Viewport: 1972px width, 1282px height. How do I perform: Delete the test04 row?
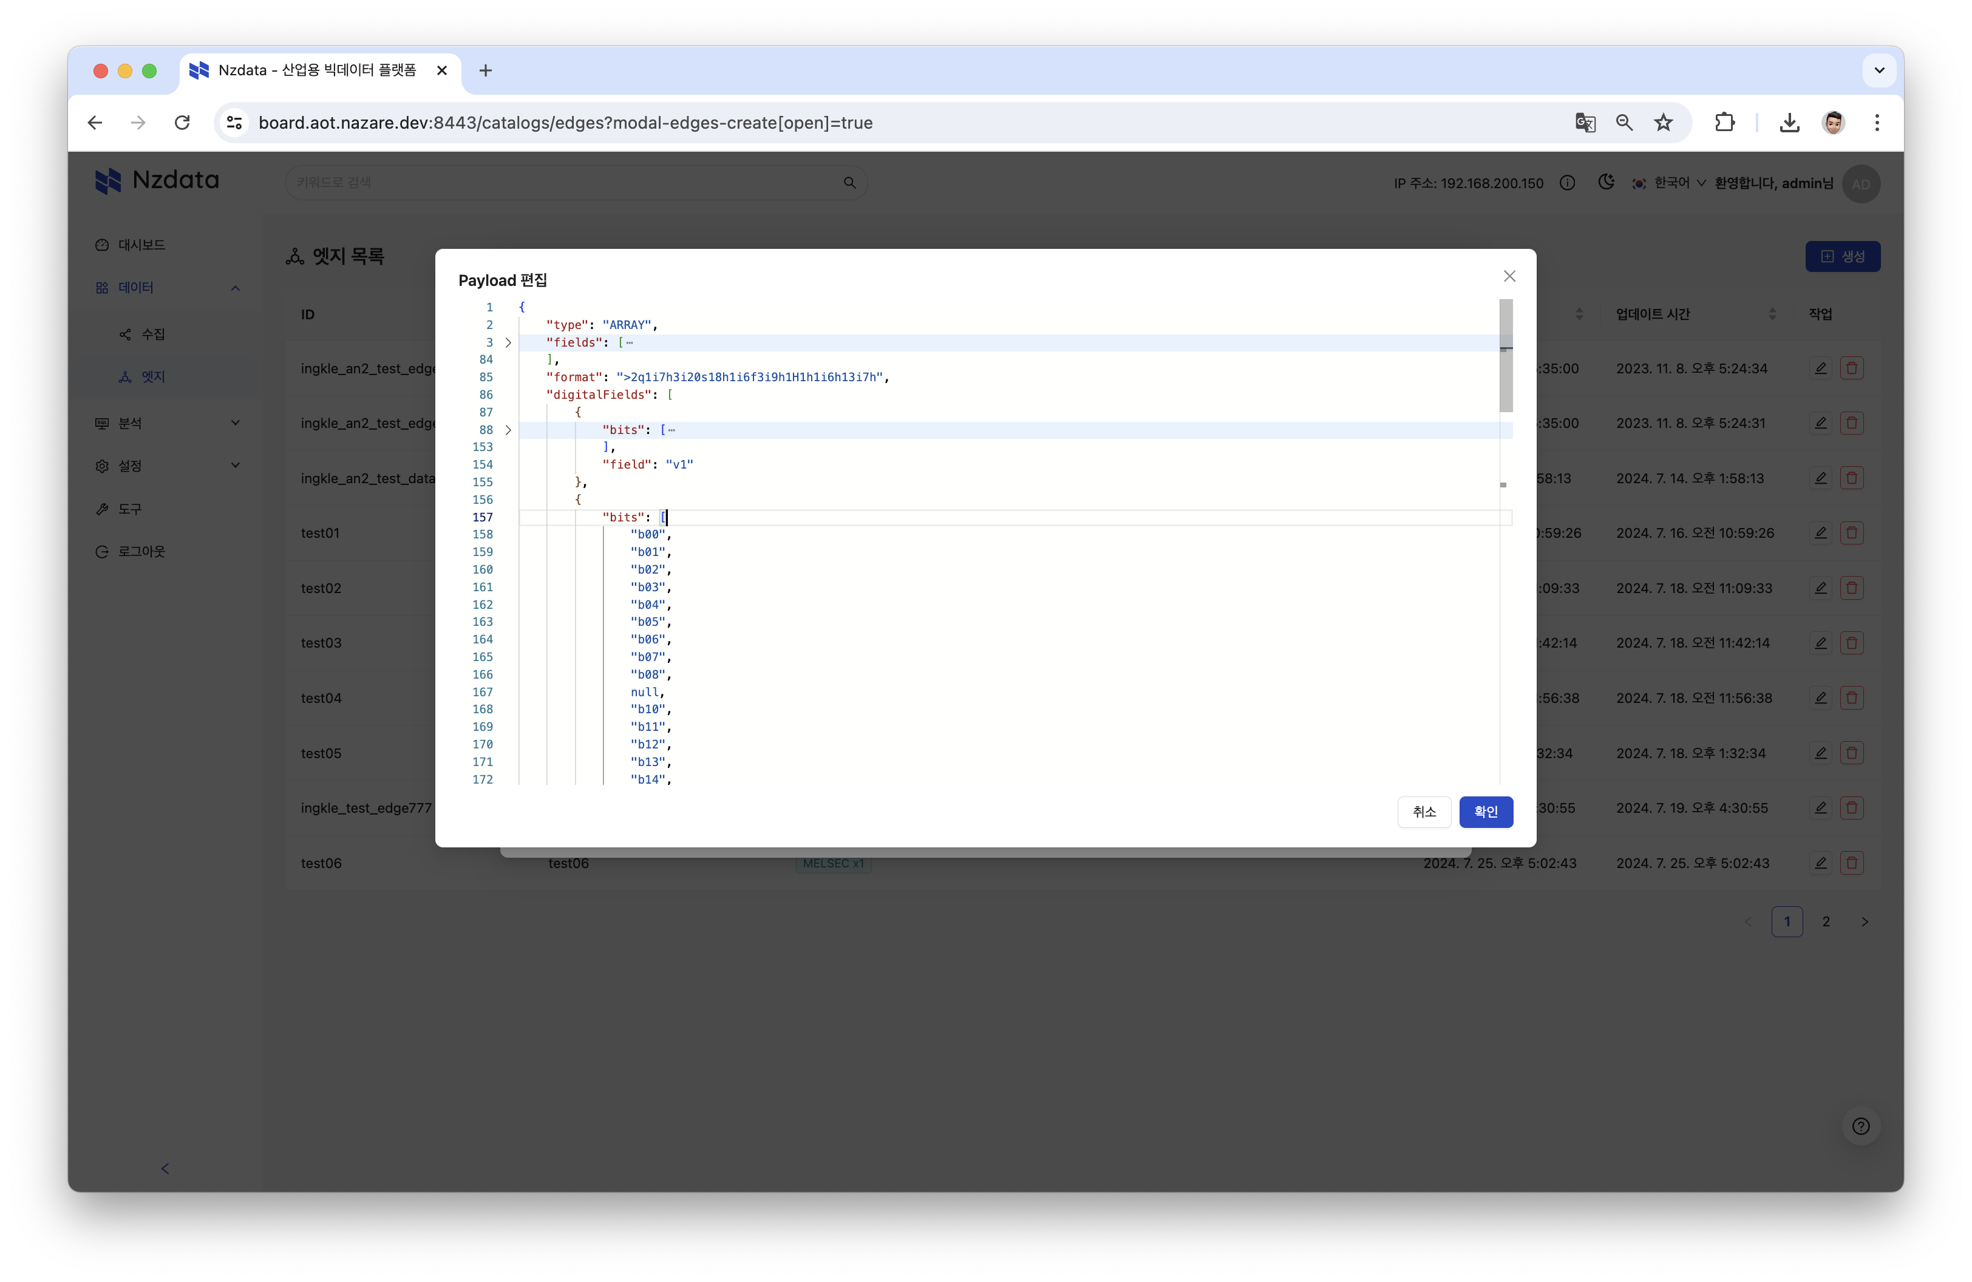[x=1852, y=698]
